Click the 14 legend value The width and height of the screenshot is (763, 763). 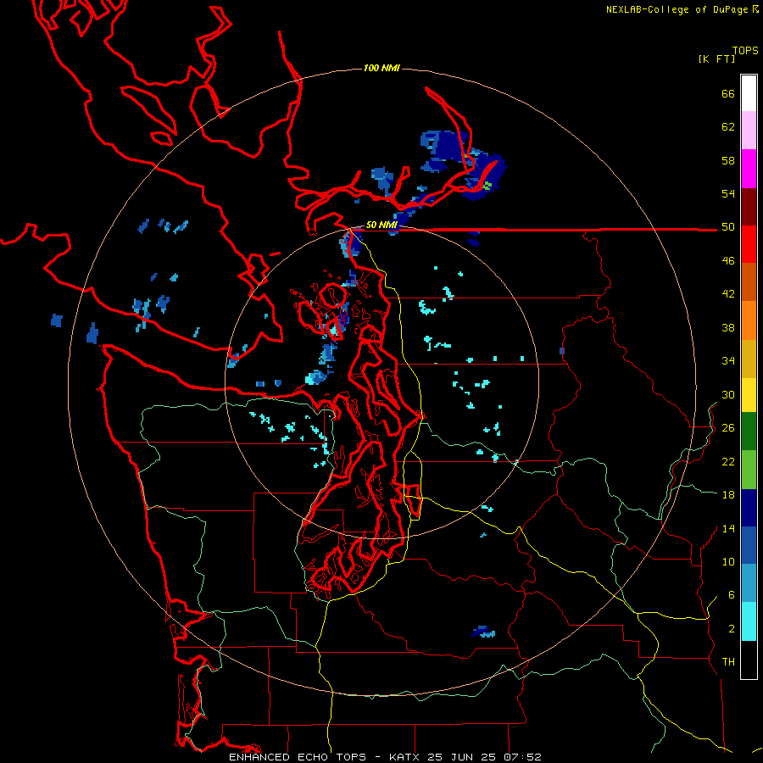[x=728, y=528]
